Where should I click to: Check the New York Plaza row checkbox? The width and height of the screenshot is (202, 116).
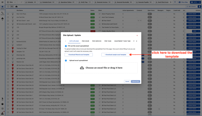(8, 14)
